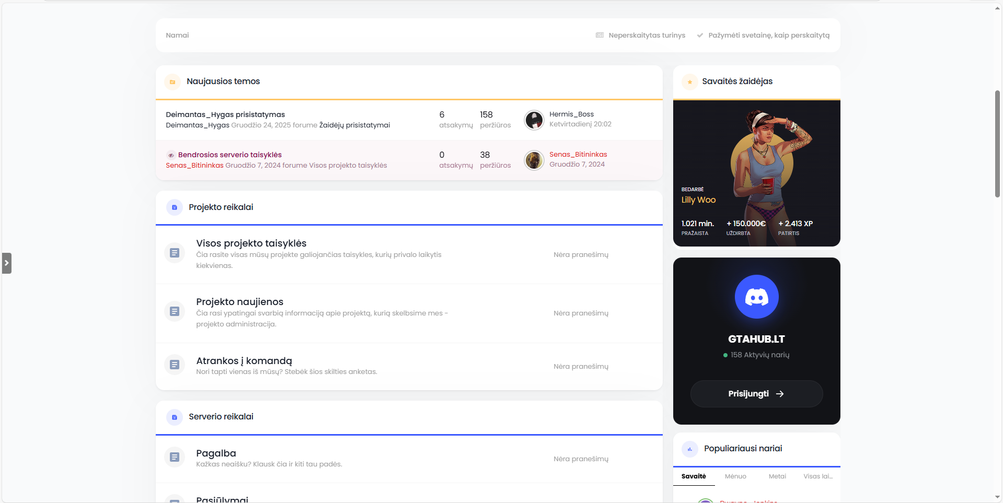Open the Visos projekto taisyklės link in the topic byline
Image resolution: width=1003 pixels, height=503 pixels.
point(348,166)
